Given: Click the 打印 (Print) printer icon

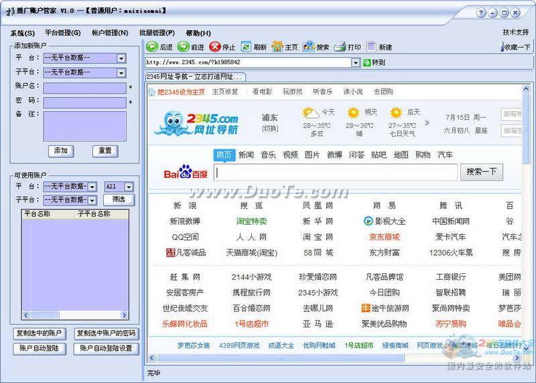Looking at the screenshot, I should (x=340, y=47).
